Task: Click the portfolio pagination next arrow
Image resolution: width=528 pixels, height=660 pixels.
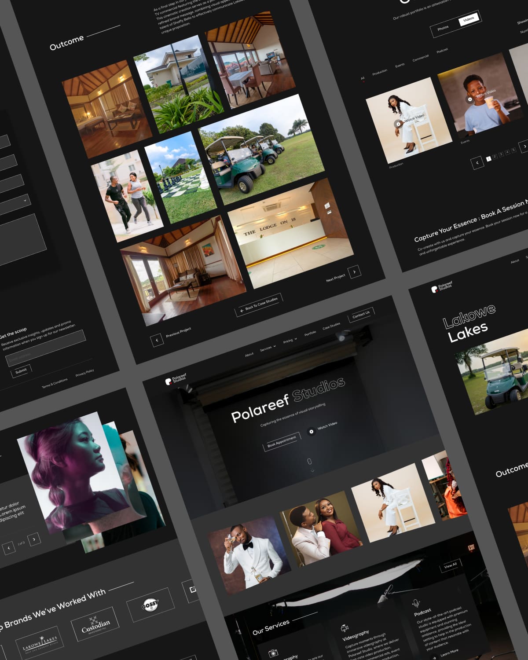Action: point(524,147)
